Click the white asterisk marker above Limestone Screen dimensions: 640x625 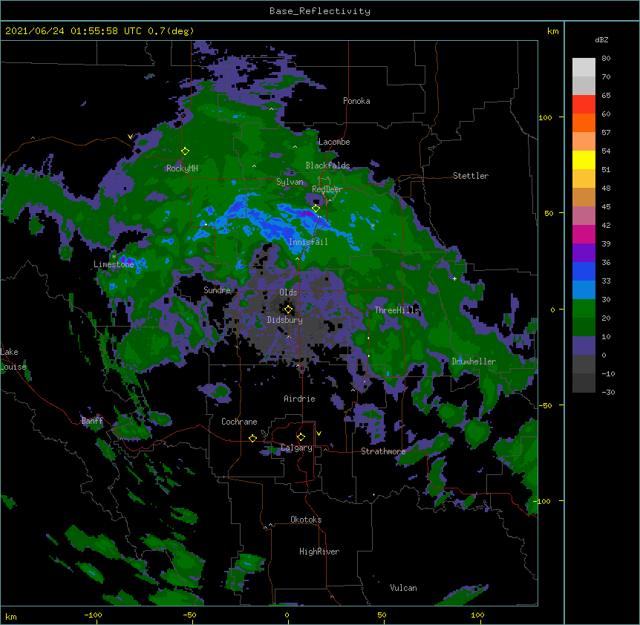[114, 257]
